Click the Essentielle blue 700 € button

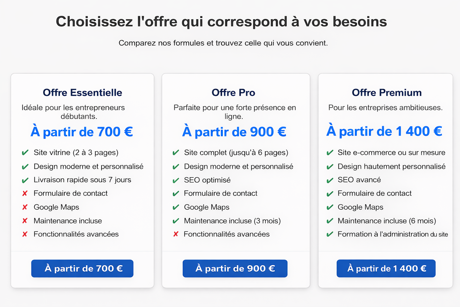click(82, 268)
